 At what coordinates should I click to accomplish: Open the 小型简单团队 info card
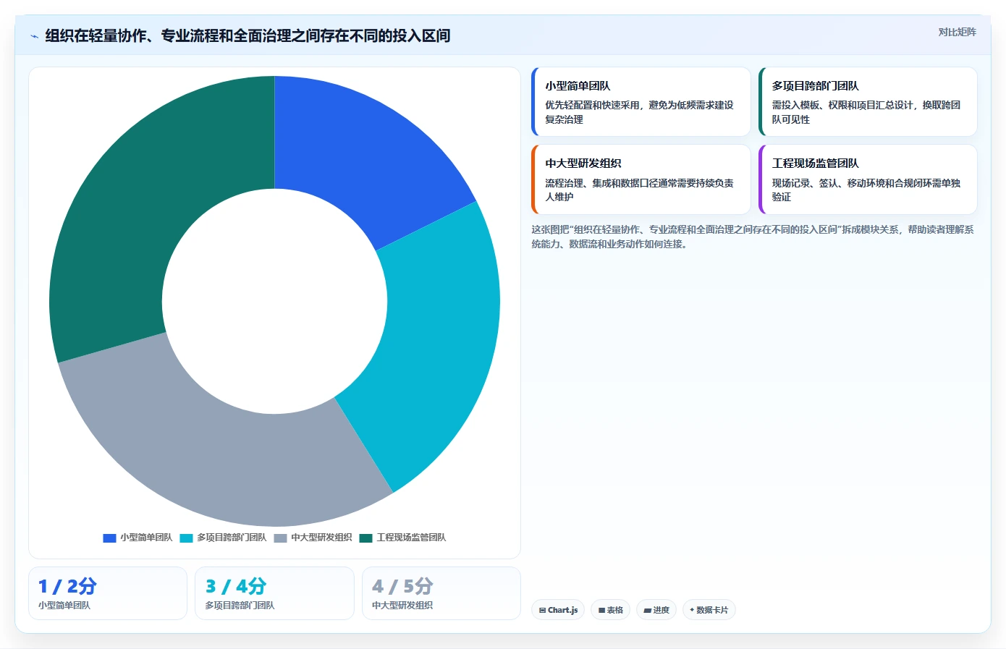pos(641,102)
